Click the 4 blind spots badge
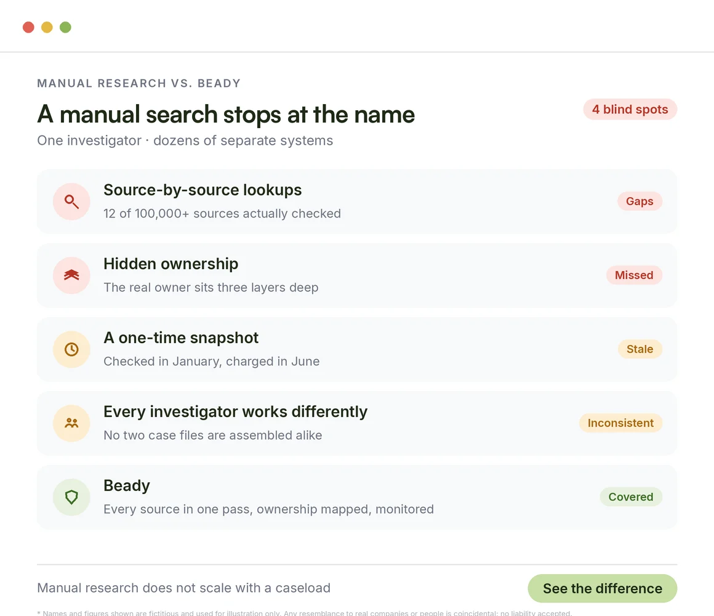 [x=630, y=110]
